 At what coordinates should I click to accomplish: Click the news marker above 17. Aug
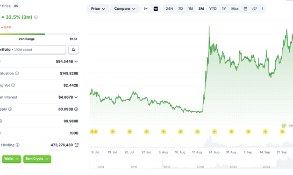198,132
